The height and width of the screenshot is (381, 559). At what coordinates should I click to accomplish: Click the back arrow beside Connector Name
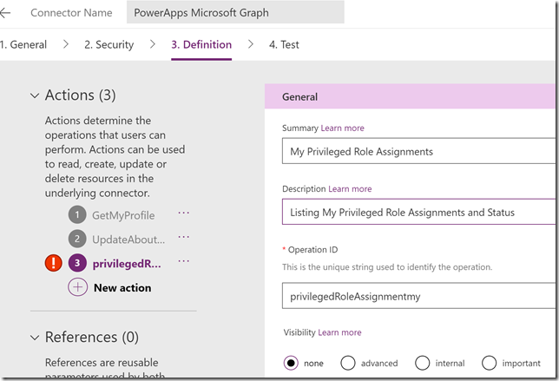pyautogui.click(x=5, y=13)
